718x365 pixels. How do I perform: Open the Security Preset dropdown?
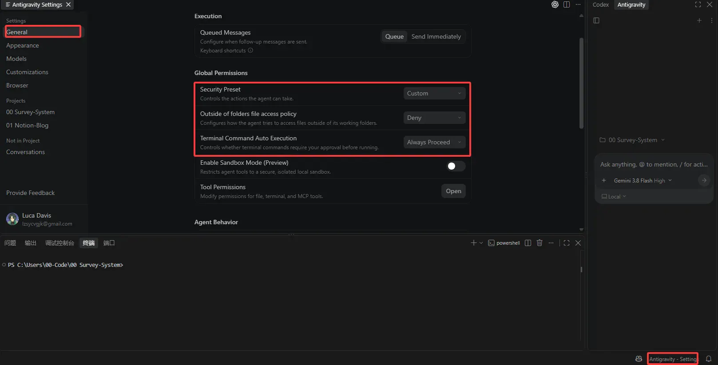pyautogui.click(x=434, y=93)
